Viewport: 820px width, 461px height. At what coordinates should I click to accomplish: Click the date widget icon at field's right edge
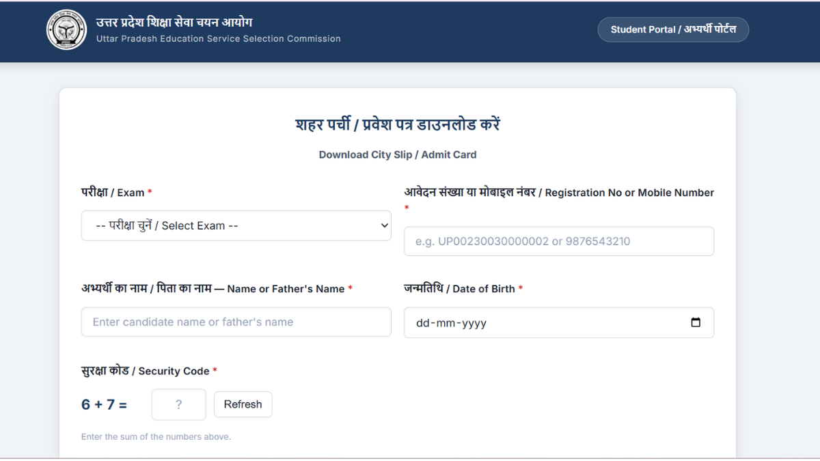696,322
